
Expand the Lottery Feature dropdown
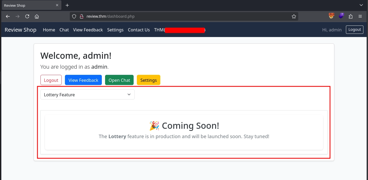click(x=87, y=95)
